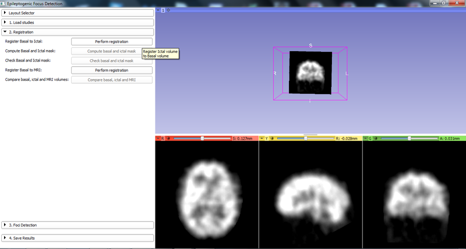Viewport: 466px width, 249px height.
Task: Click the pin icon in the red slice view
Action: tap(158, 138)
